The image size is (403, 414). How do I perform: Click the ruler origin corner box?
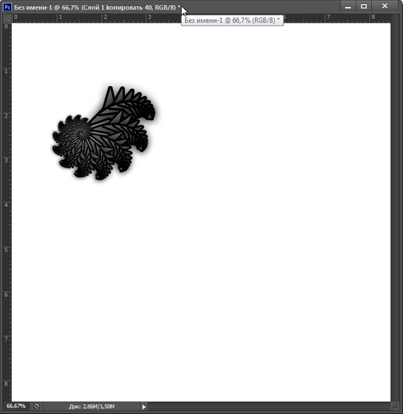pyautogui.click(x=7, y=18)
